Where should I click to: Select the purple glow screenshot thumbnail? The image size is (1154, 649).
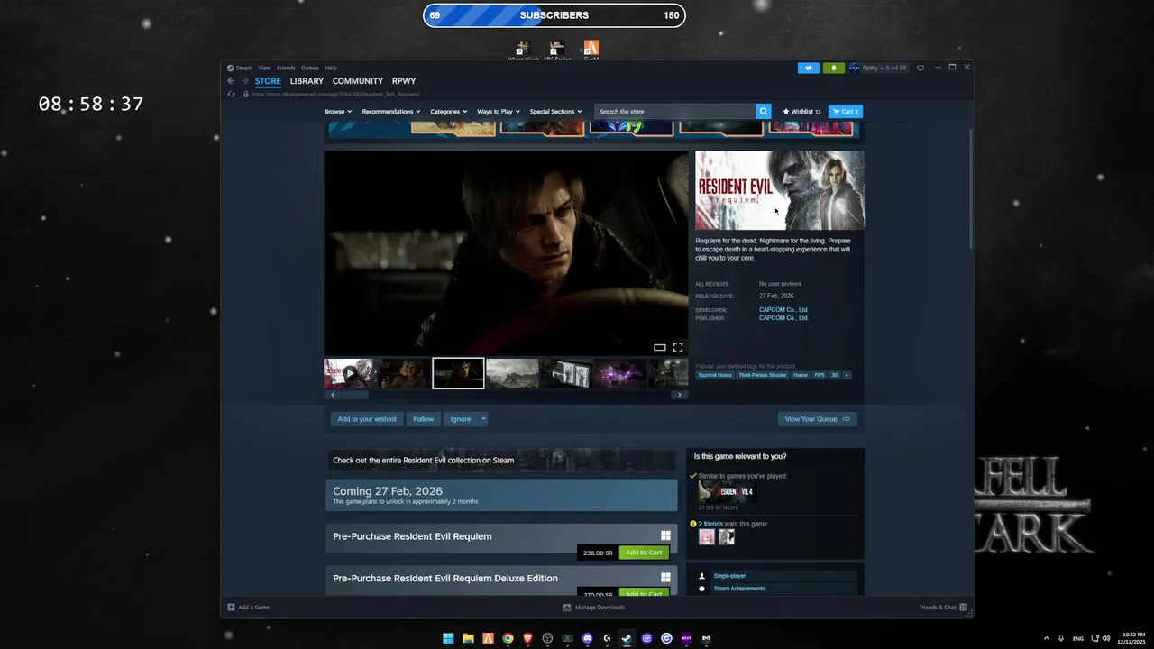point(618,373)
